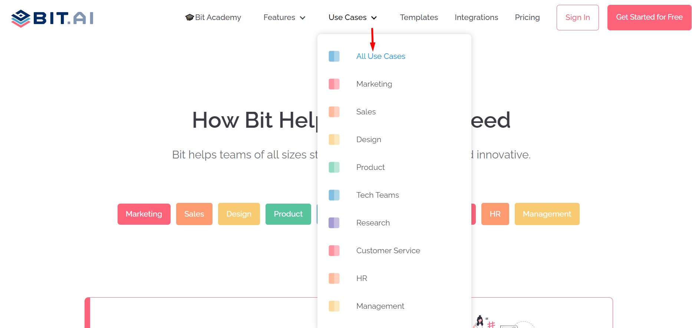This screenshot has width=692, height=328.
Task: Click the purple icon next to Research
Action: (x=334, y=223)
